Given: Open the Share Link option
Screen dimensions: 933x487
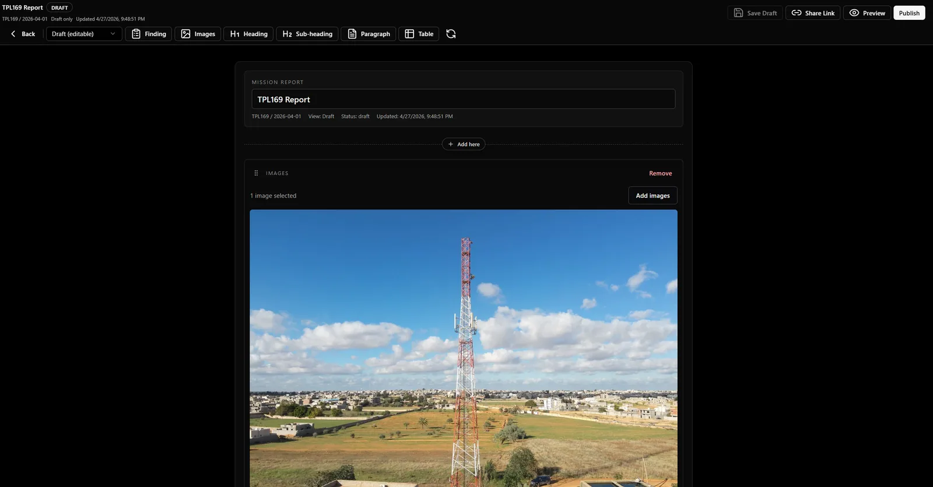Looking at the screenshot, I should (813, 13).
